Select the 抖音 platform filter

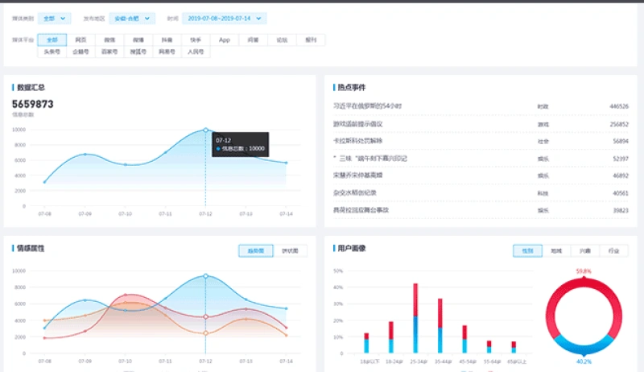tap(167, 39)
